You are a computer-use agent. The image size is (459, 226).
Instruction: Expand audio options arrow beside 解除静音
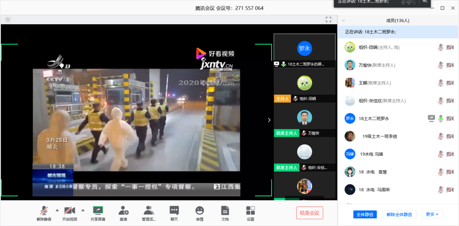(57, 210)
